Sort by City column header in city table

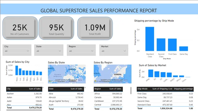(9, 89)
